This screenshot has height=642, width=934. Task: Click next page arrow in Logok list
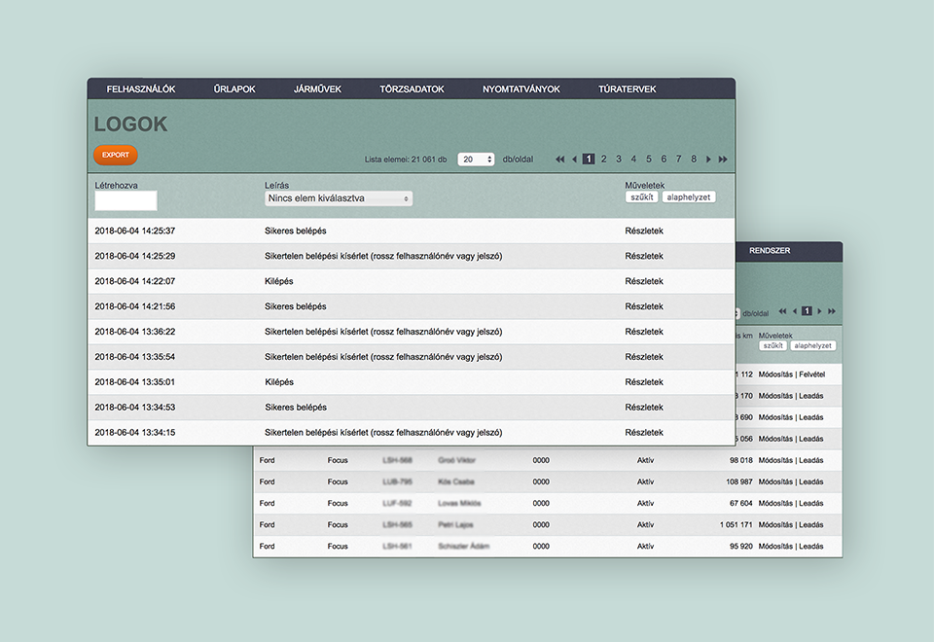708,160
